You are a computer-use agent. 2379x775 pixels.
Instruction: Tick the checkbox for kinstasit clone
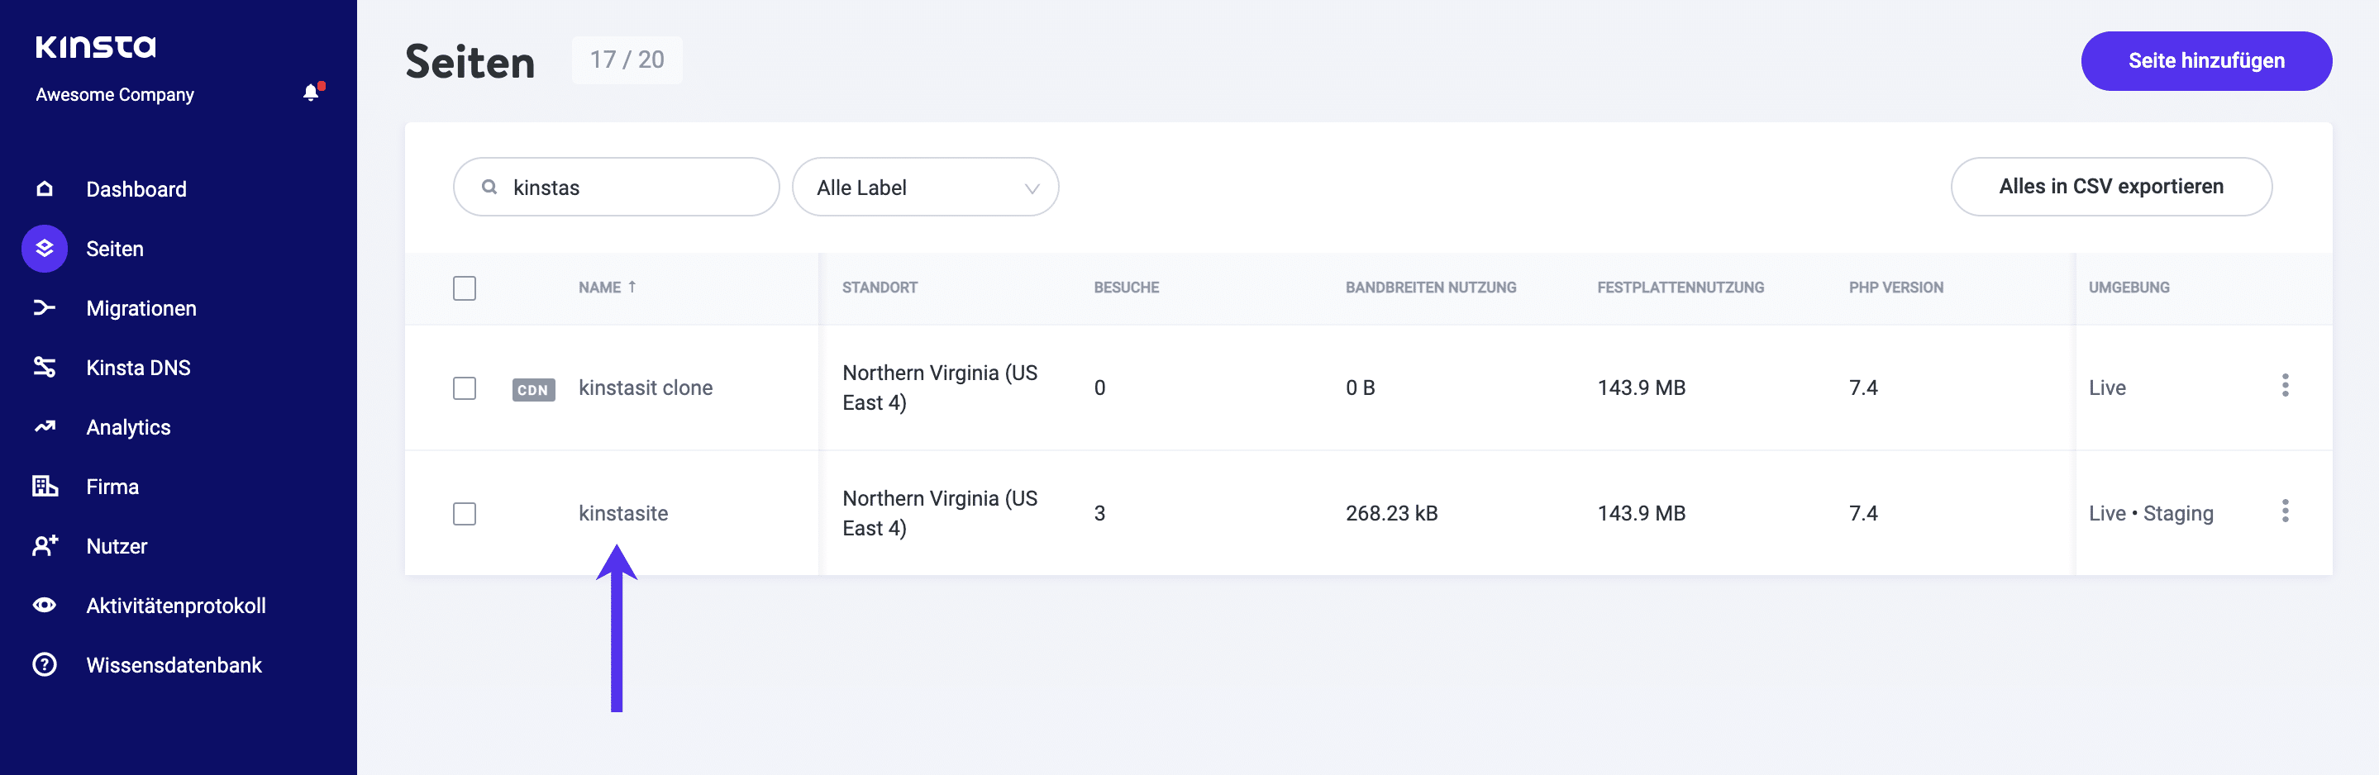465,388
